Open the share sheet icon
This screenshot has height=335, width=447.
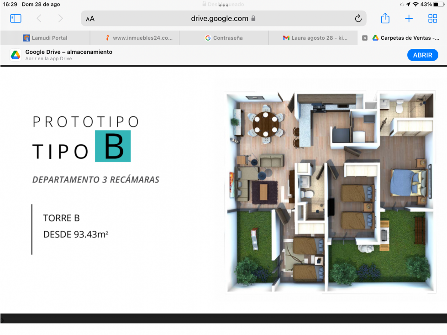pos(385,18)
